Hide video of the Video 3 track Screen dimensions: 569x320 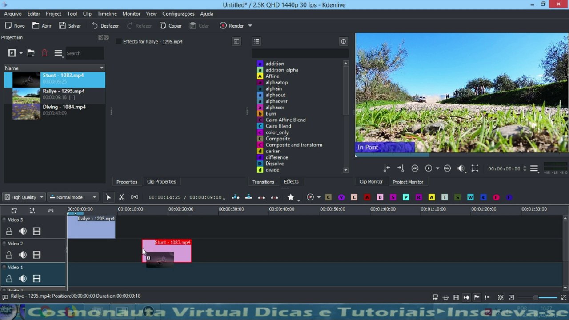coord(36,231)
